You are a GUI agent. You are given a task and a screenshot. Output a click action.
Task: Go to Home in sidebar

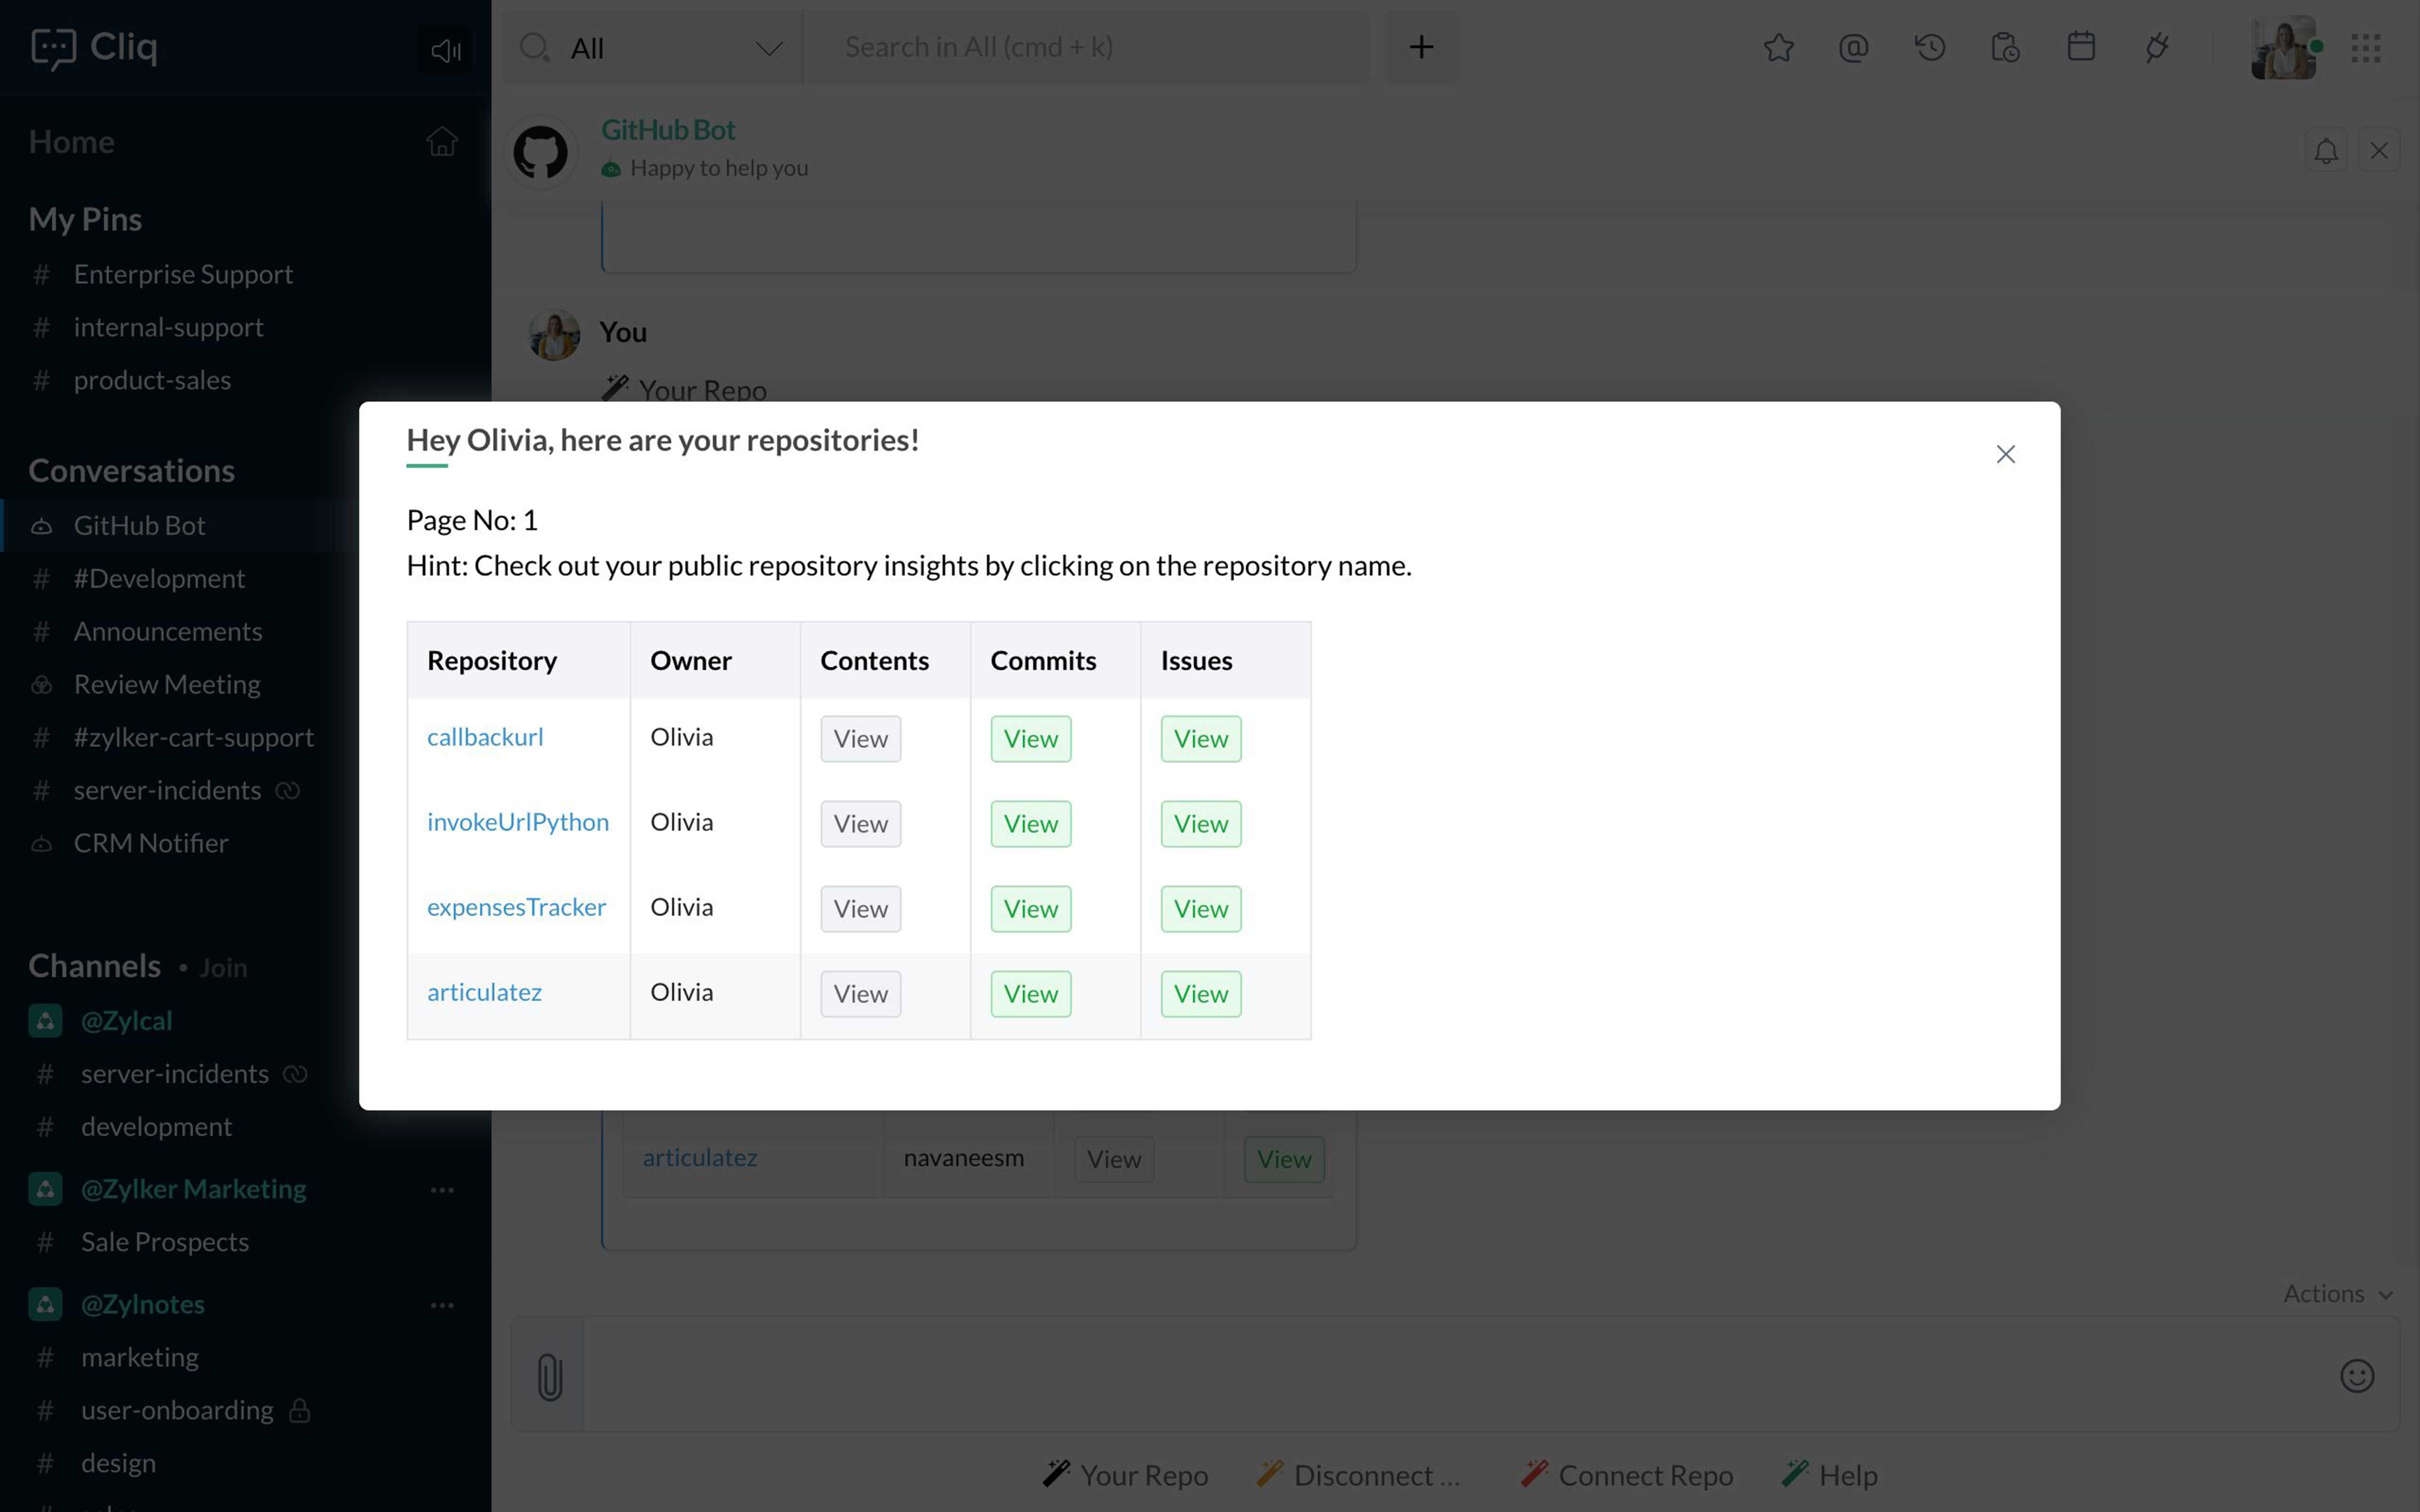(71, 142)
